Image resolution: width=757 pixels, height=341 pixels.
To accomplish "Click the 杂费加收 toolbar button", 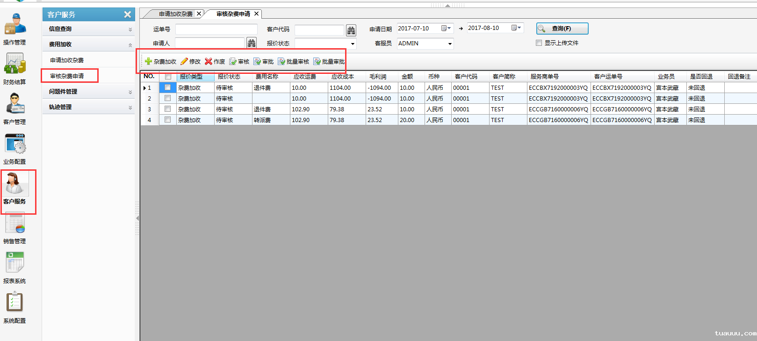I will click(160, 61).
